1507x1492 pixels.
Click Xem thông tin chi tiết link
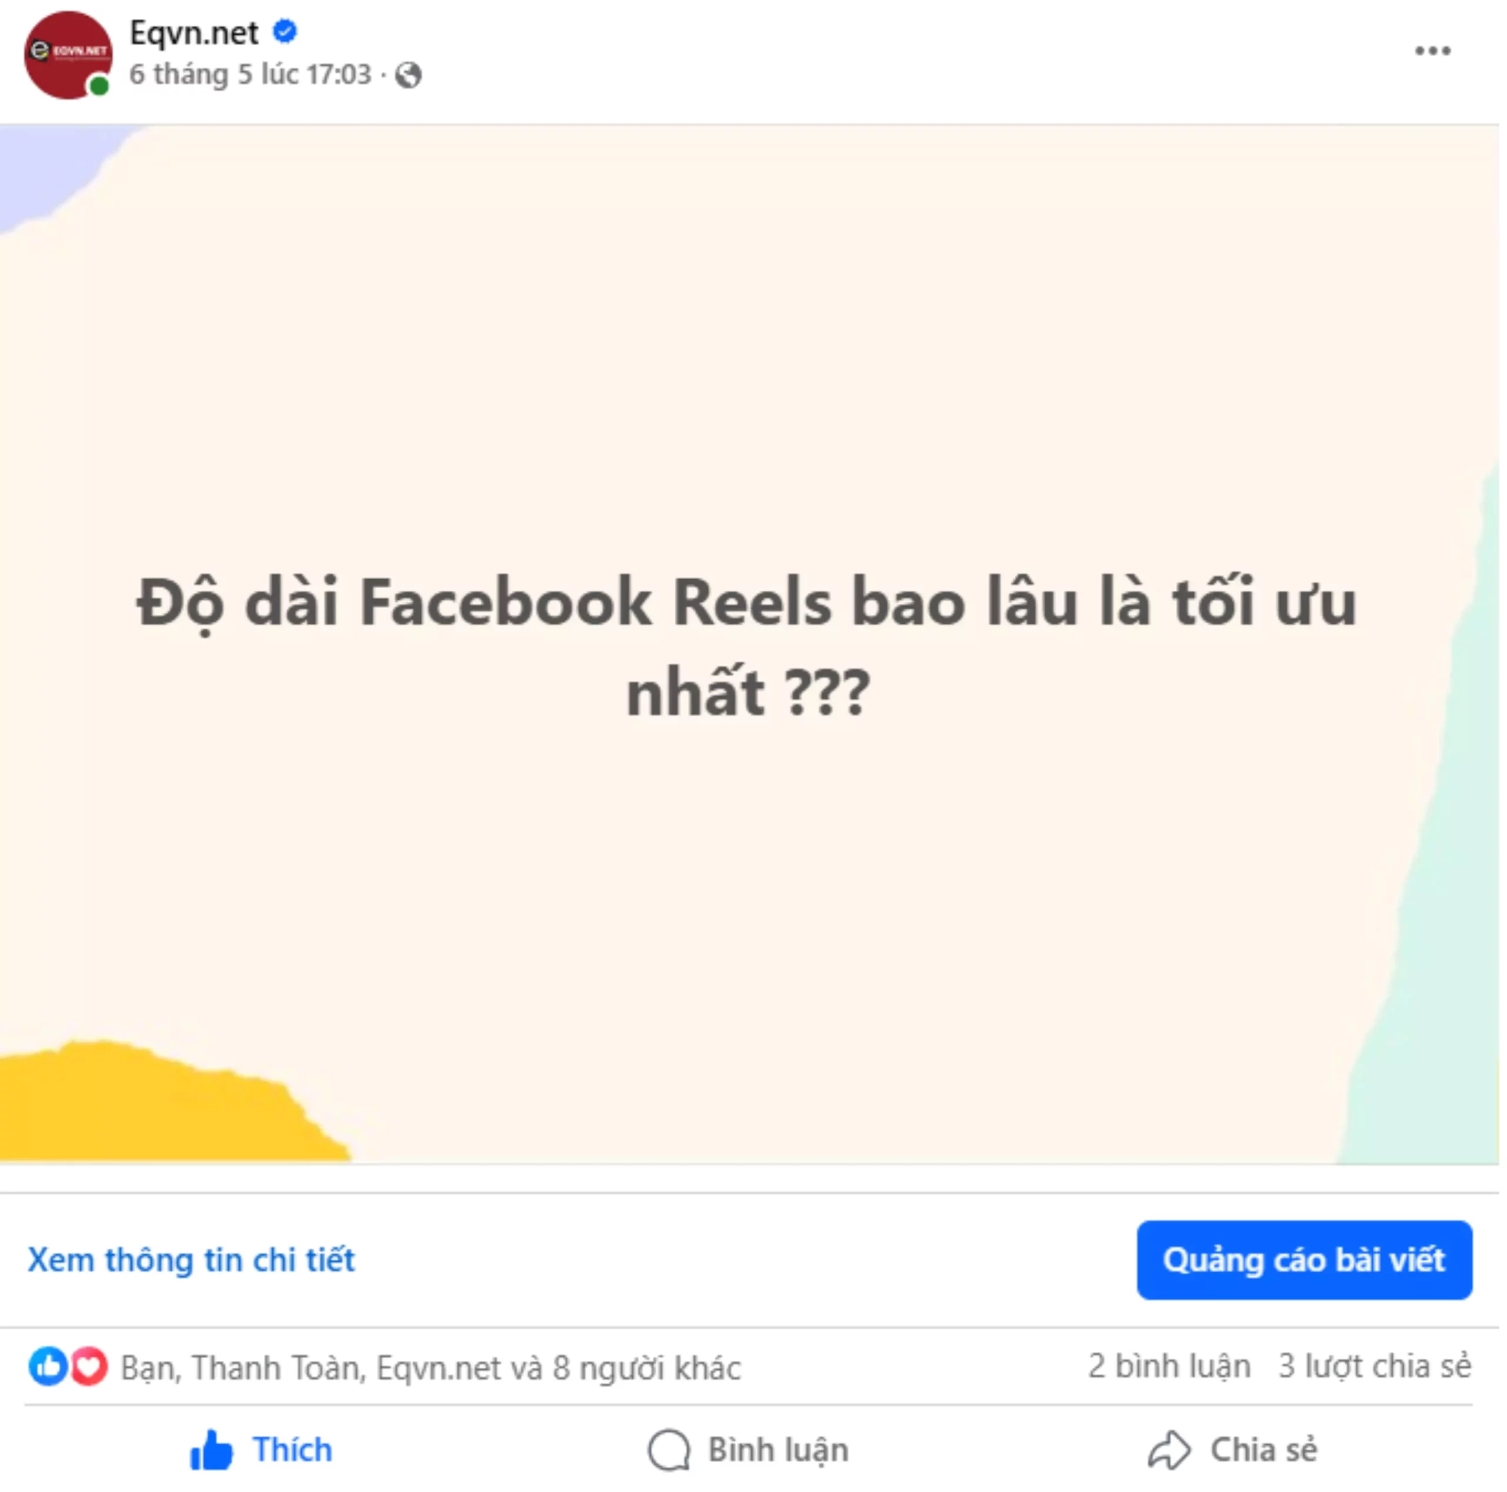pyautogui.click(x=191, y=1260)
